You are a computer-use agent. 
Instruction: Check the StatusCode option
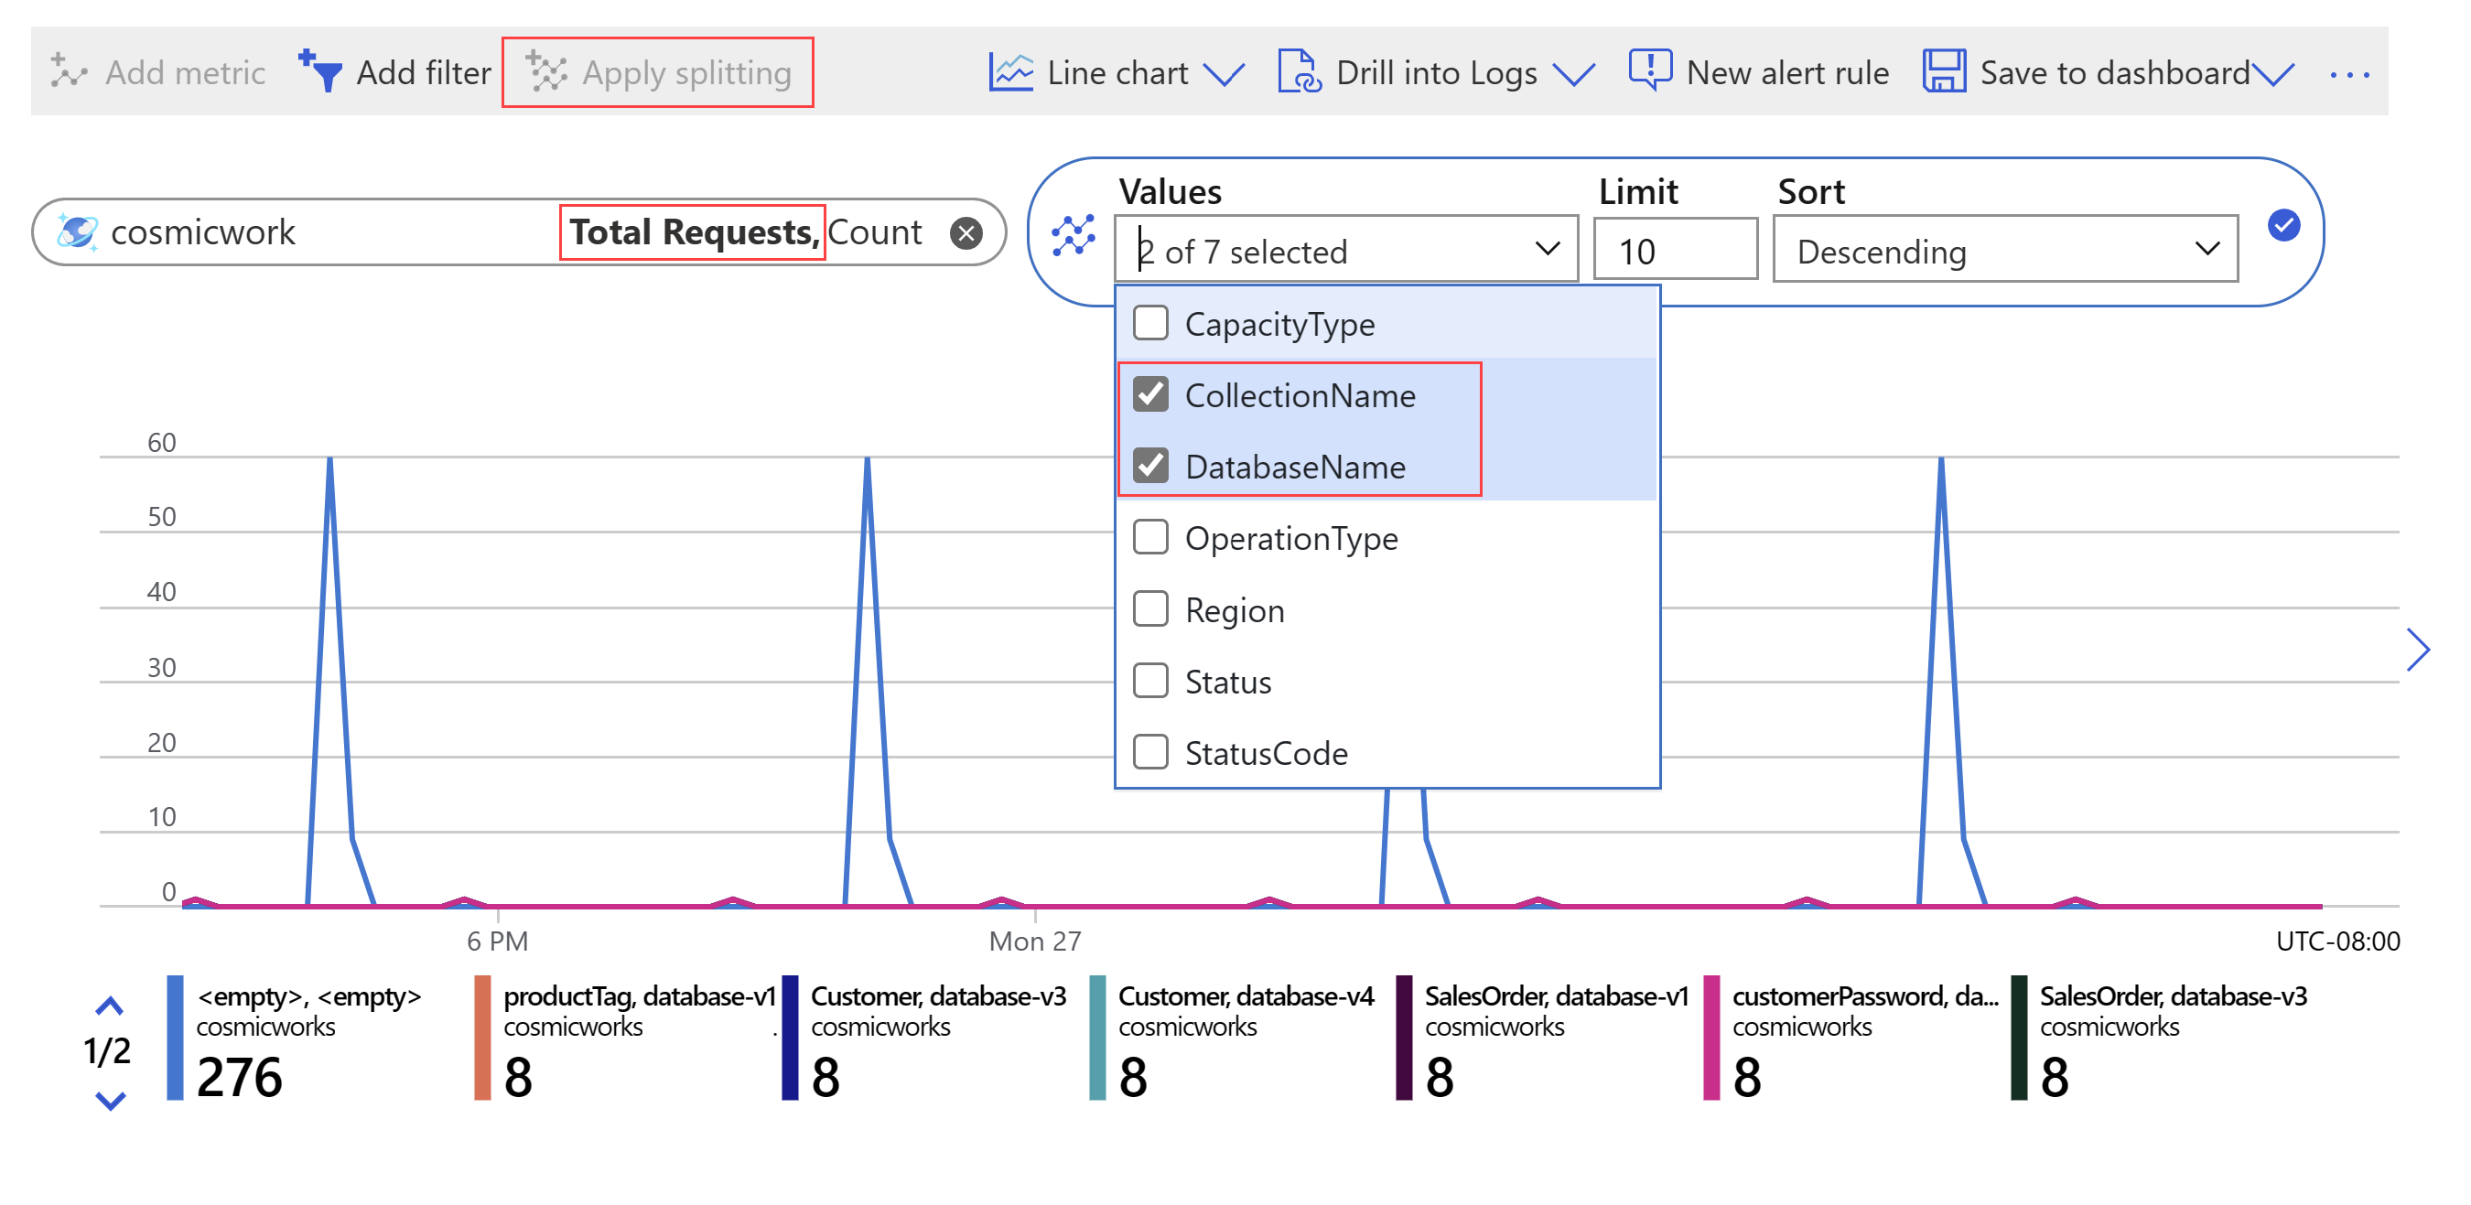click(1150, 752)
